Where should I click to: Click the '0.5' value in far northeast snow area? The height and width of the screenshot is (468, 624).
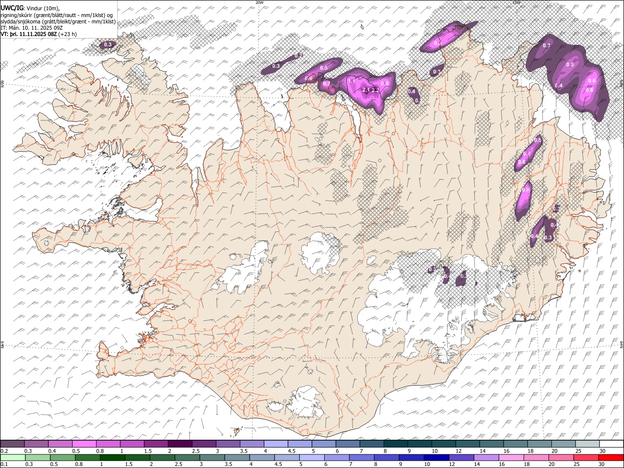click(570, 65)
